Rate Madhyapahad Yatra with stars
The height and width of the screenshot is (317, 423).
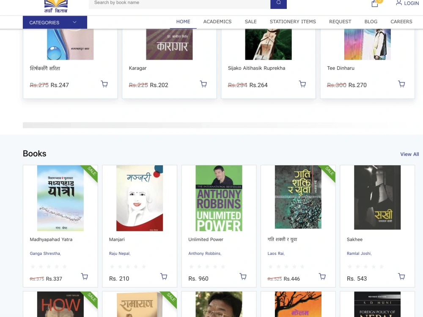pos(49,267)
